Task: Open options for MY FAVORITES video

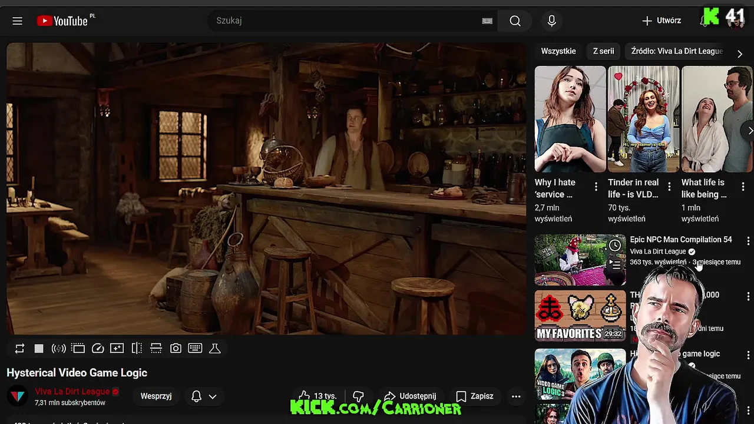Action: pos(748,296)
